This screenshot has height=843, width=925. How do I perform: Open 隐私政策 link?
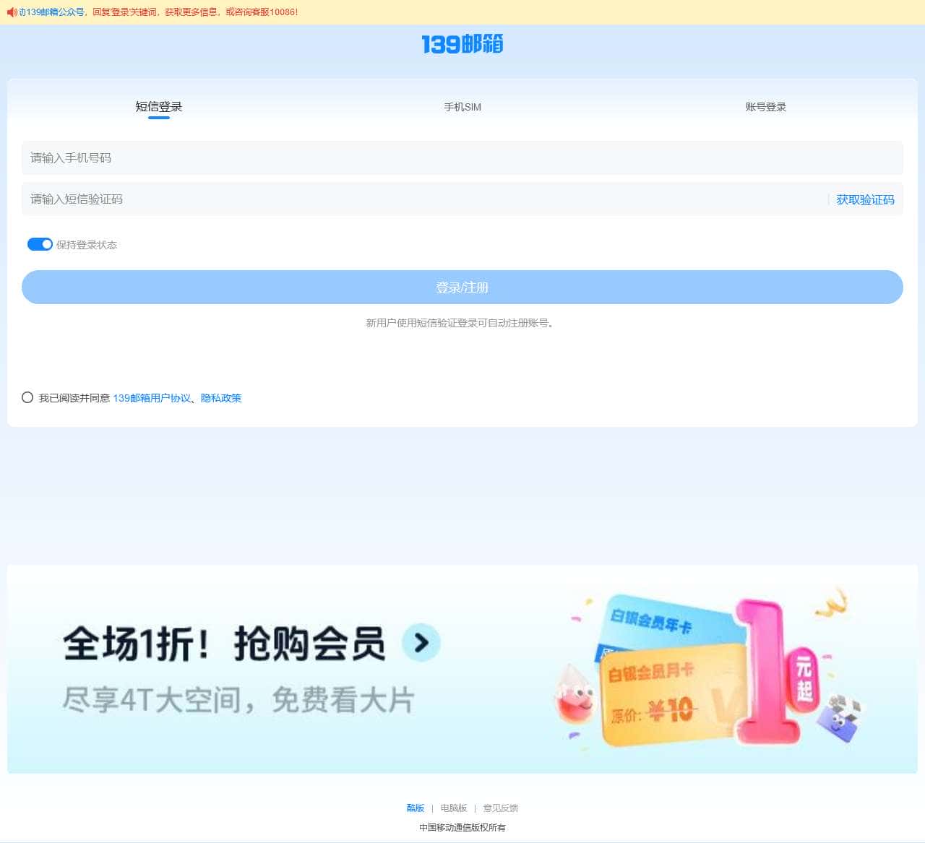tap(221, 398)
